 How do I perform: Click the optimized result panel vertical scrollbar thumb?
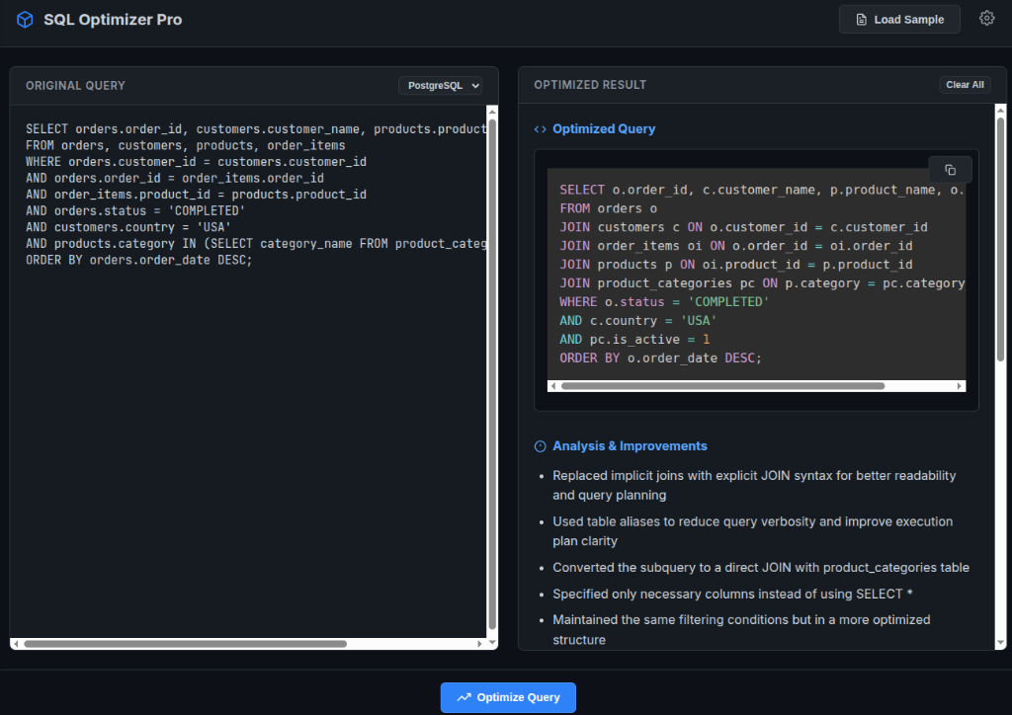click(x=1000, y=239)
